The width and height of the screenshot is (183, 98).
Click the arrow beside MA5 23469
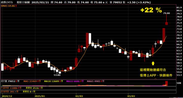[x=38, y=81]
